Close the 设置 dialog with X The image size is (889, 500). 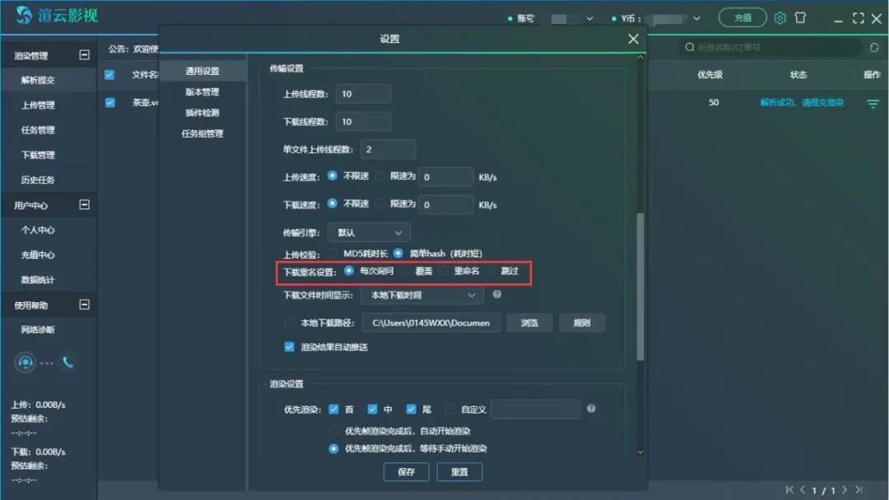(x=633, y=39)
